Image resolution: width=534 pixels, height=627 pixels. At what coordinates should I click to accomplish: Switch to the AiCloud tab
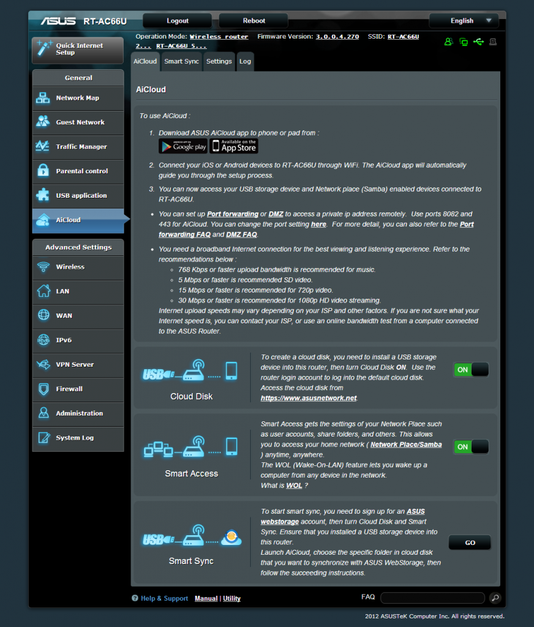[x=145, y=62]
